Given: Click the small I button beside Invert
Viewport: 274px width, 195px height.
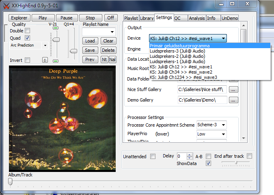Looking at the screenshot, I should [45, 60].
